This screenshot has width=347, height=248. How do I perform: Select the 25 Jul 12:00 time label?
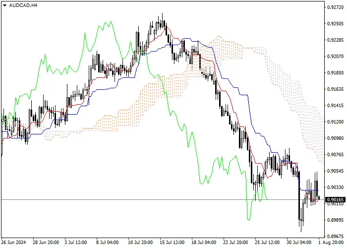267,243
